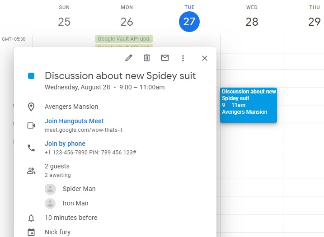Click the guests people icon

(x=31, y=170)
